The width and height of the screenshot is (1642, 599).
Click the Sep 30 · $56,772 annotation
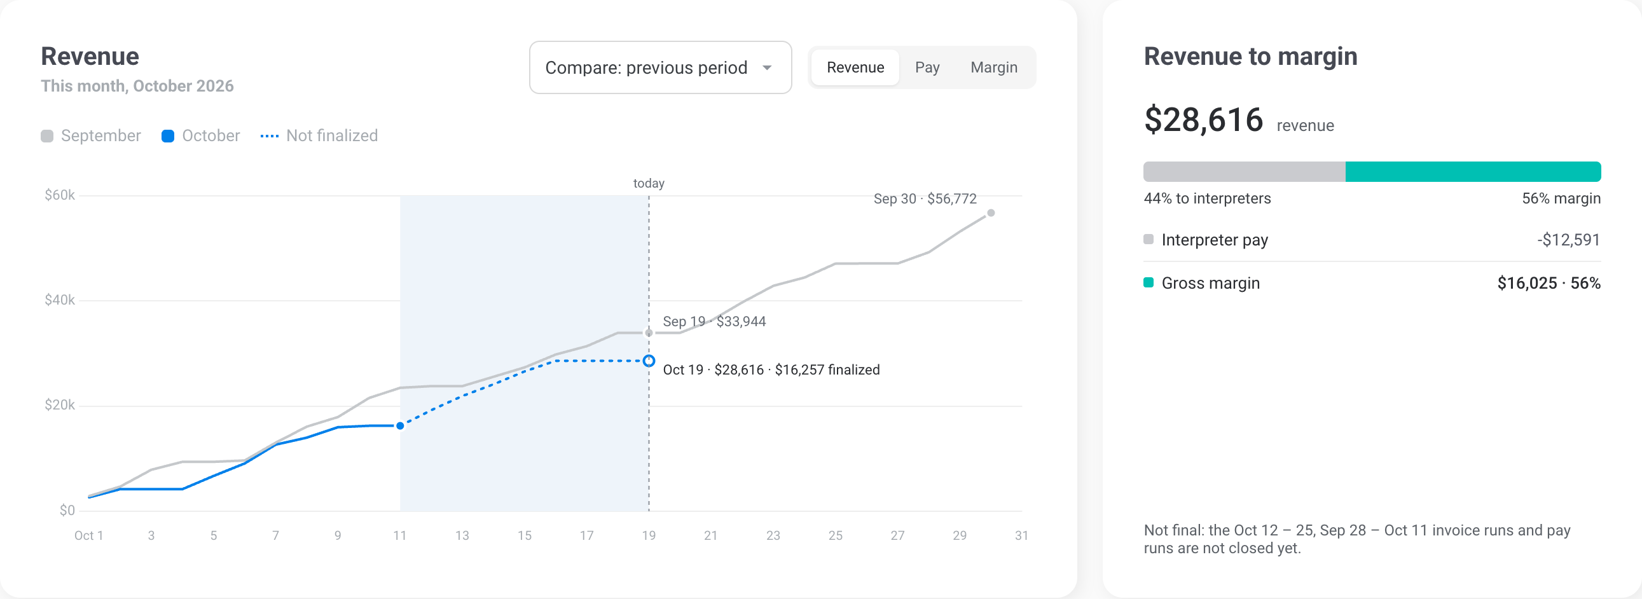(x=925, y=199)
